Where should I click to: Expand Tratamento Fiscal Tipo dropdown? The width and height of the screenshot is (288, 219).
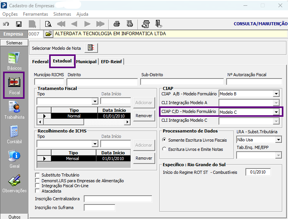coord(95,101)
